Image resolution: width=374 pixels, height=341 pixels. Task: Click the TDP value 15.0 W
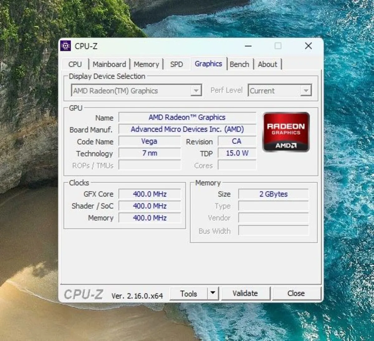pyautogui.click(x=237, y=153)
